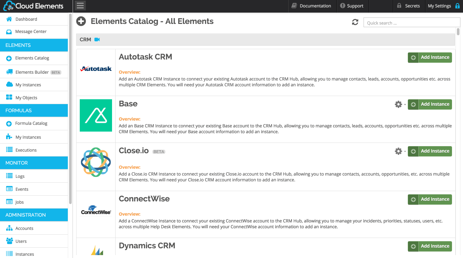
Task: Collapse the CRM category header
Action: click(86, 39)
